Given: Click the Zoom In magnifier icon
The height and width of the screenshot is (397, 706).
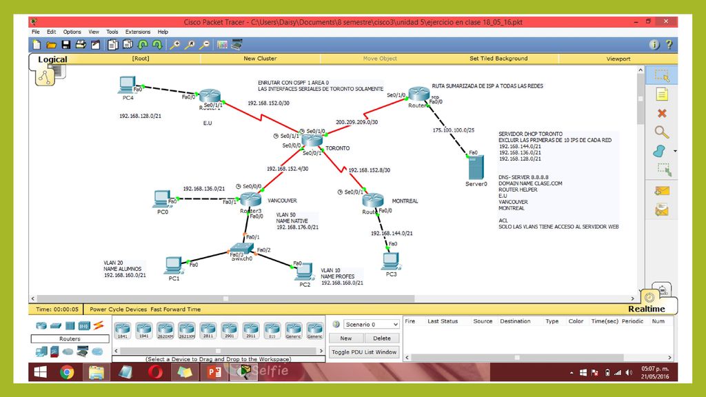Looking at the screenshot, I should click(x=174, y=45).
